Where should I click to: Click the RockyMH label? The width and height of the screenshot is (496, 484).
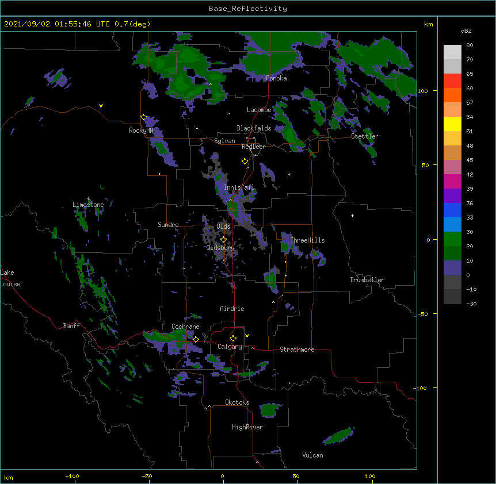pyautogui.click(x=141, y=130)
